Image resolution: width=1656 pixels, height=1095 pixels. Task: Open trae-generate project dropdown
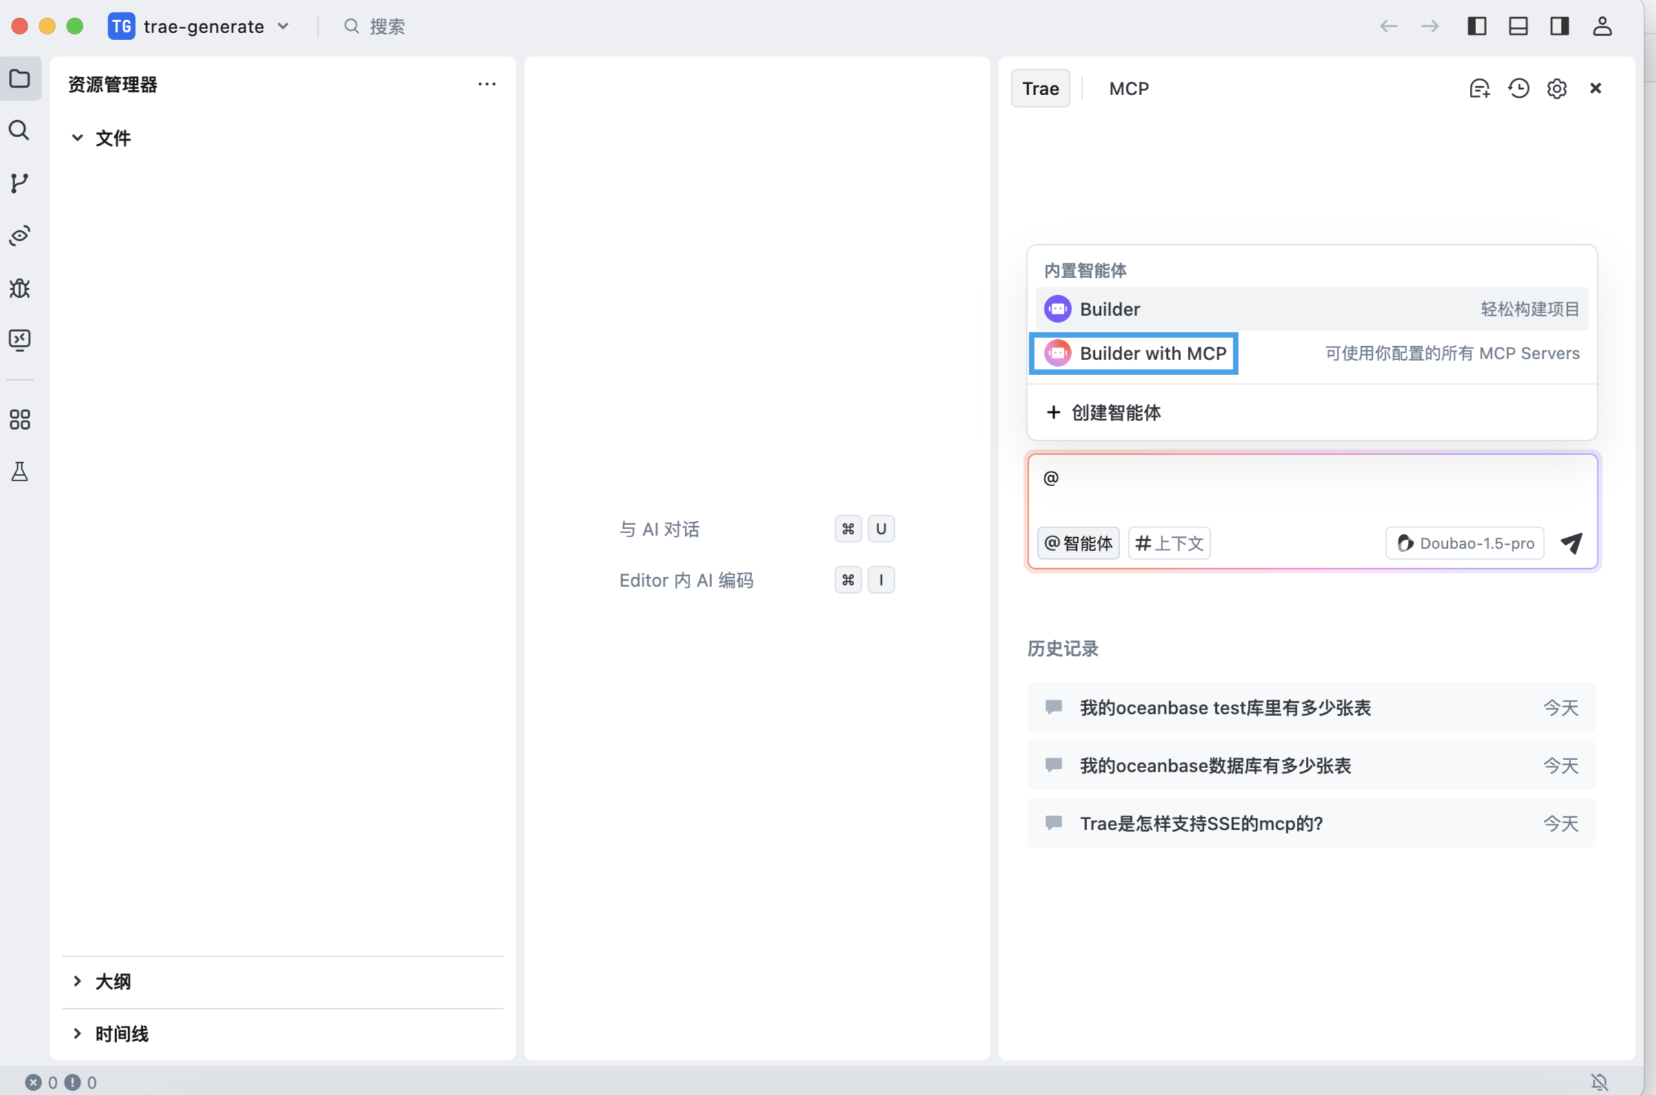[203, 26]
